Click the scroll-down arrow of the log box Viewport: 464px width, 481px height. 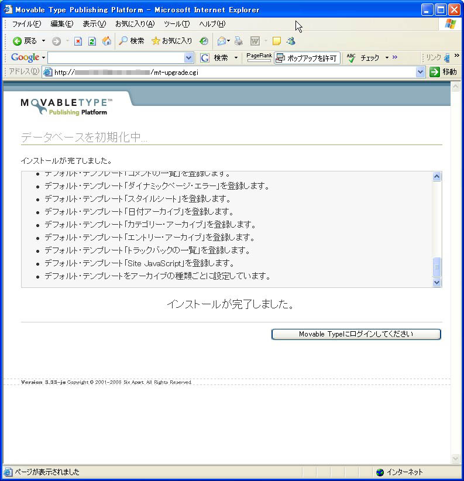tap(436, 282)
